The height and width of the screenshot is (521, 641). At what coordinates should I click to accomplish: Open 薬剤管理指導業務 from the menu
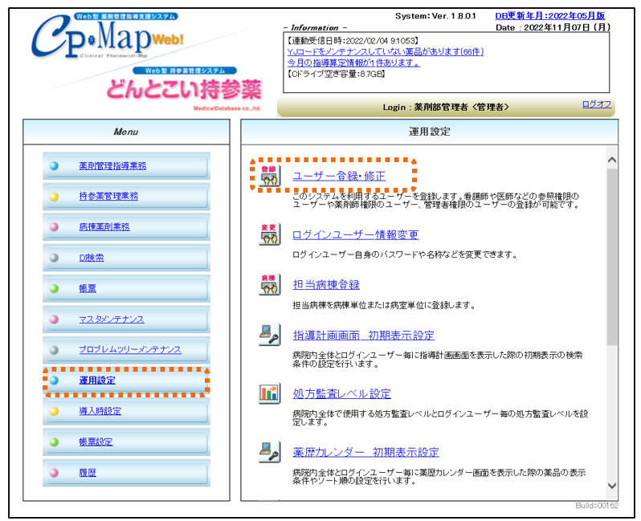(x=112, y=166)
